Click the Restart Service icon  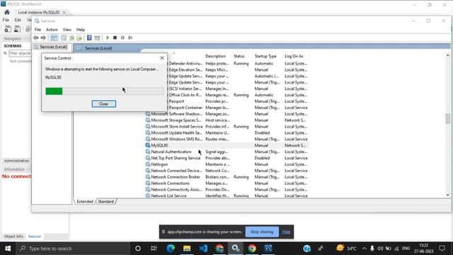[130, 38]
